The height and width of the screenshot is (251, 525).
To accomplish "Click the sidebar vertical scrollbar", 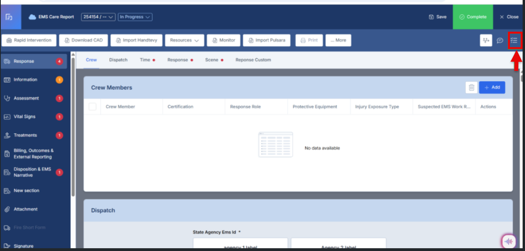I will (73, 127).
